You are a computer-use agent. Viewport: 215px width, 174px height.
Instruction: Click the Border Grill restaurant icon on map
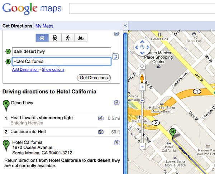tap(159, 35)
